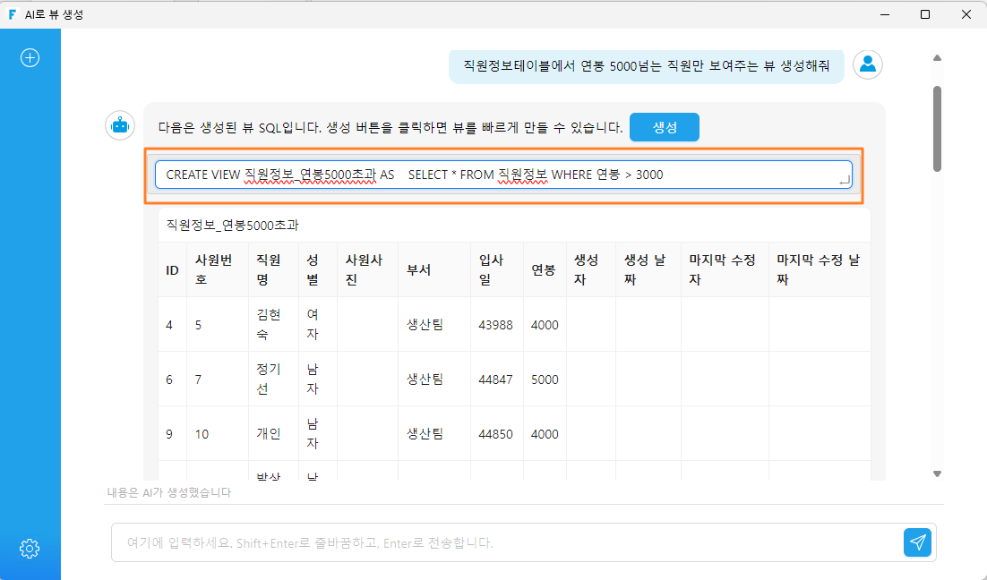
Task: Click inside the CREATE VIEW SQL text box
Action: pyautogui.click(x=503, y=175)
